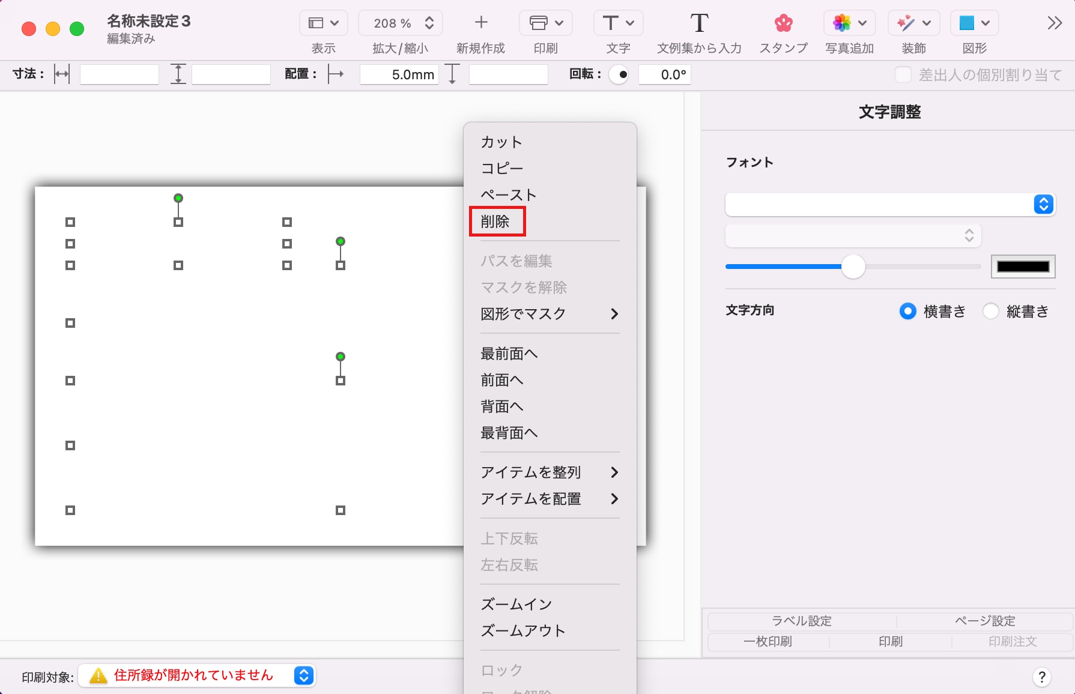Viewport: 1075px width, 694px height.
Task: Click the yellow warning icon in 印刷対象
Action: 98,676
